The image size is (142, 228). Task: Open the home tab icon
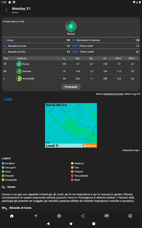[12, 216]
